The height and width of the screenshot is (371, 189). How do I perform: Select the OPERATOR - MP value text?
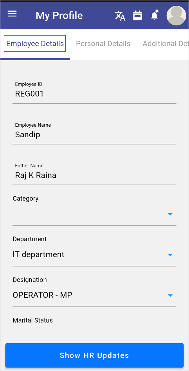(42, 295)
